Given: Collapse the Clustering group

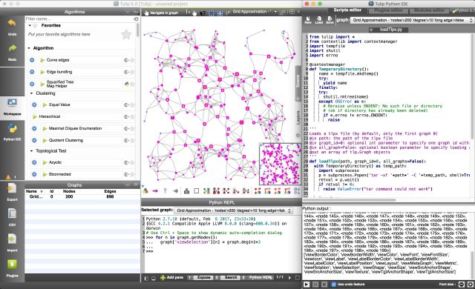Looking at the screenshot, I should [31, 93].
